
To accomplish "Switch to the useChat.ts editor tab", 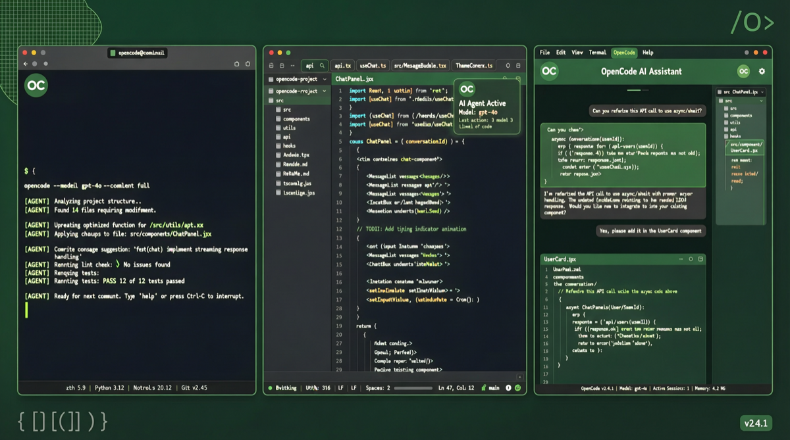I will [x=373, y=66].
